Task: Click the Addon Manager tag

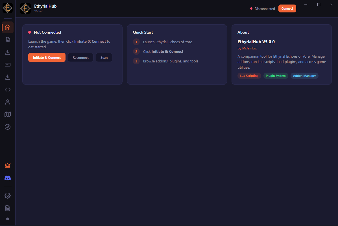Action: 304,76
